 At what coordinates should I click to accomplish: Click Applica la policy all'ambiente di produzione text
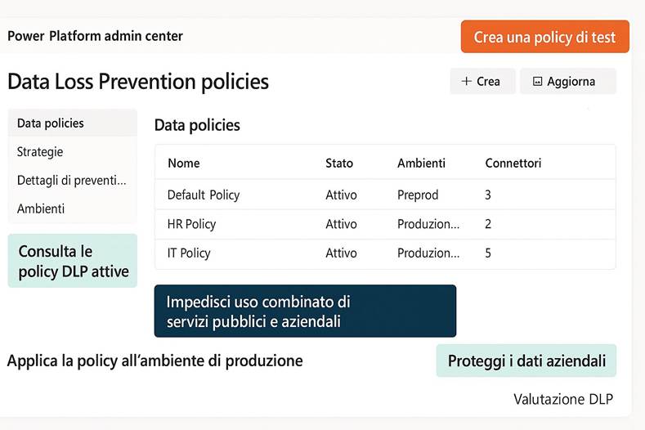pyautogui.click(x=155, y=361)
